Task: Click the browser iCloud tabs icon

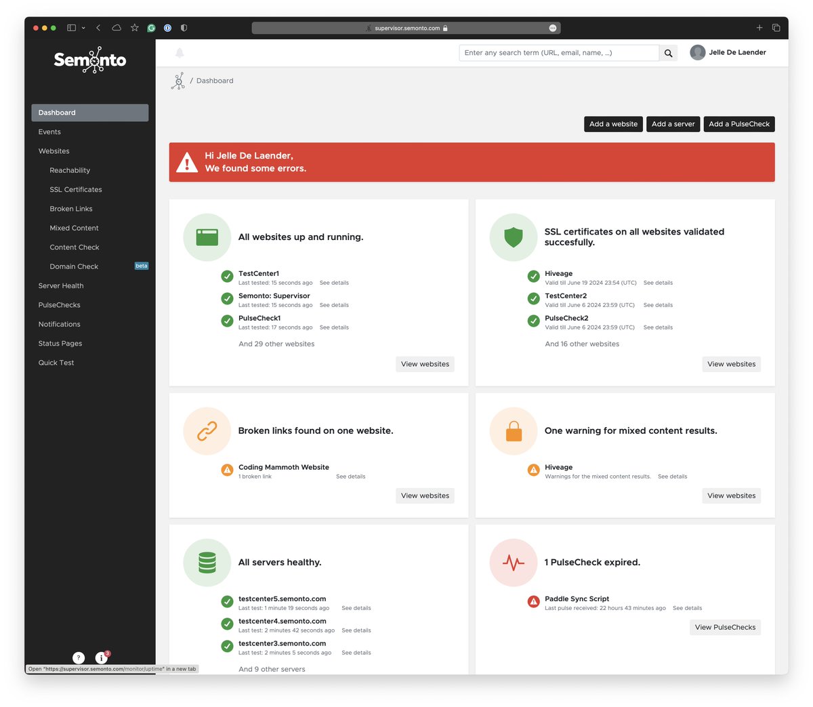Action: (117, 28)
